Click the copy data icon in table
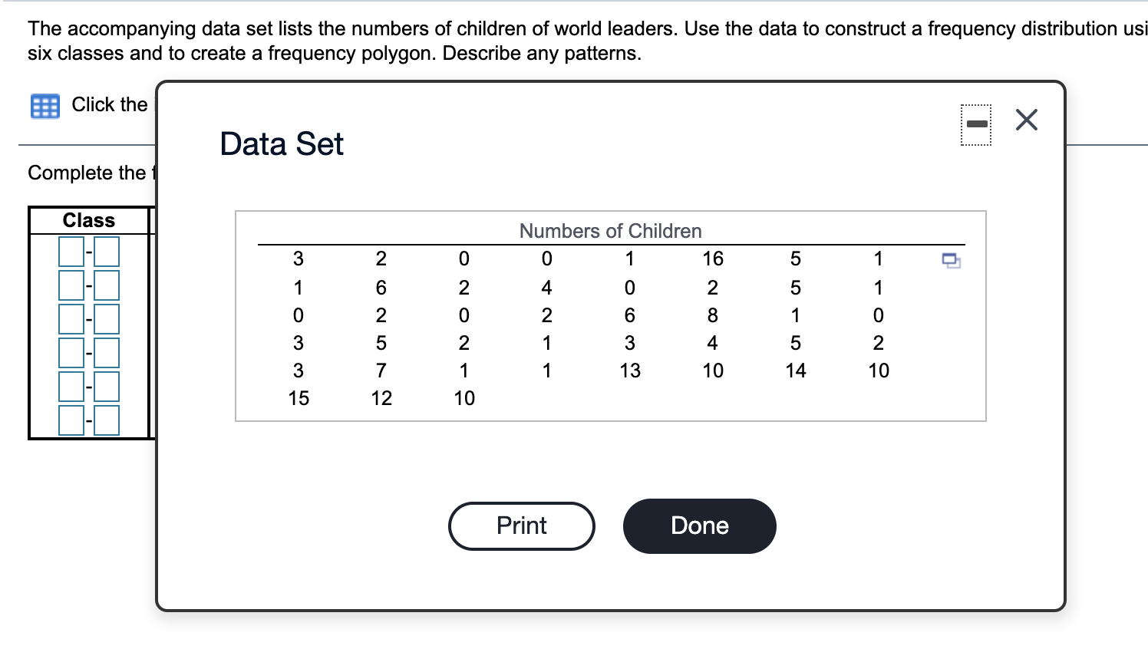Image resolution: width=1148 pixels, height=672 pixels. (x=952, y=261)
